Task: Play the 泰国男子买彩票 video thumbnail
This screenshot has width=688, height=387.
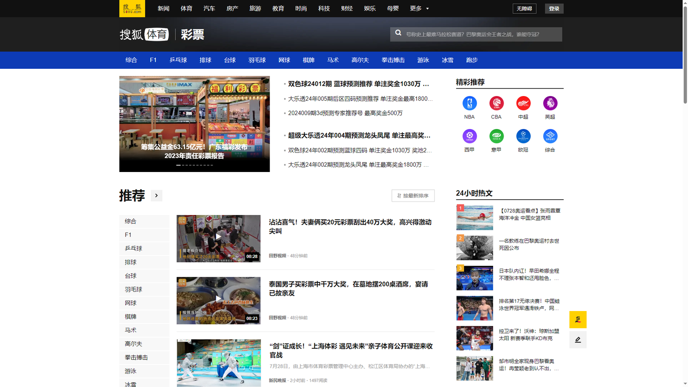Action: click(x=218, y=301)
